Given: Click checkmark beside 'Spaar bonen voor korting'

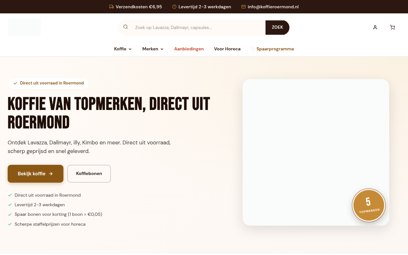Looking at the screenshot, I should click(10, 214).
